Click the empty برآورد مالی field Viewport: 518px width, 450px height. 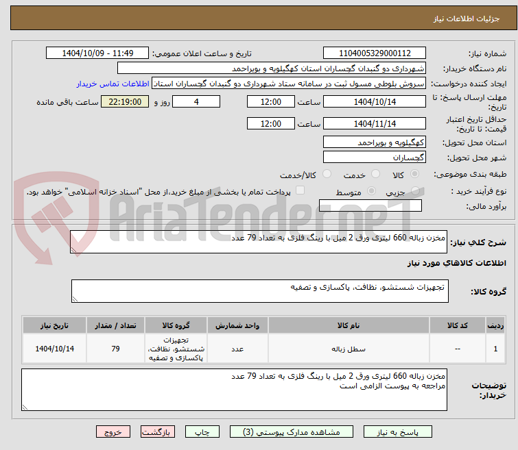coord(370,205)
